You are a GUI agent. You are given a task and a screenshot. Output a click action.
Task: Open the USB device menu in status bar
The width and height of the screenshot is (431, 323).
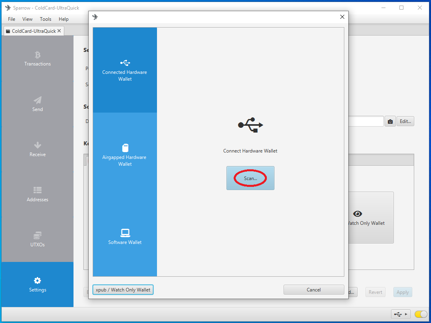(x=401, y=314)
